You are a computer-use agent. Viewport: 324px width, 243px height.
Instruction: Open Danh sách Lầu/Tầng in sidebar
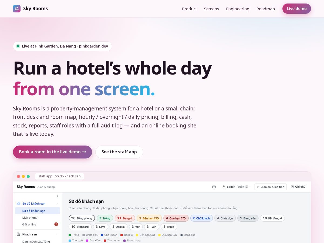click(36, 241)
